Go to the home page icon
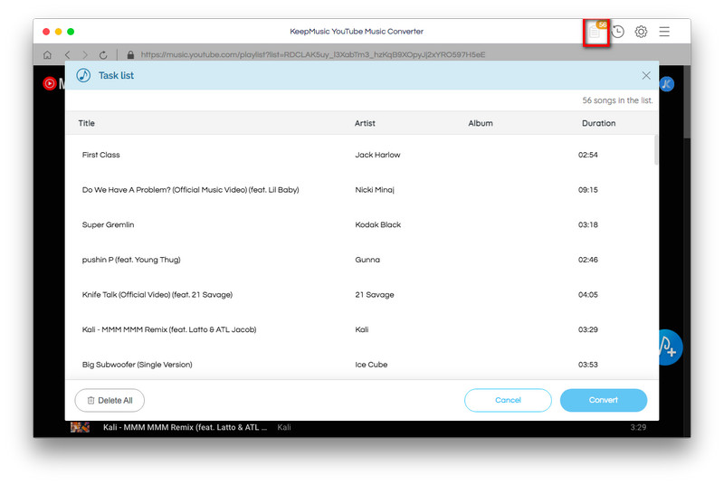 (47, 55)
